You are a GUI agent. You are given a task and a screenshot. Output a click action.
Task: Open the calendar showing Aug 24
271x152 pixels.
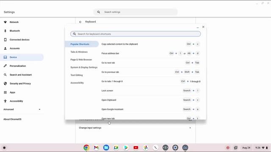tap(246, 148)
